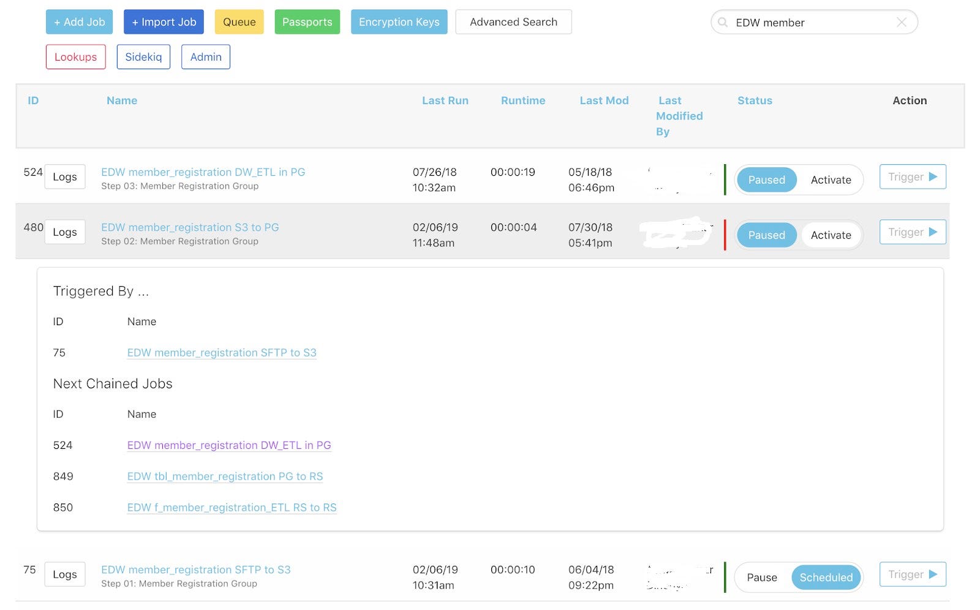Open job EDW member_registration SFTP to S3 row link
This screenshot has width=980, height=610.
[x=196, y=570]
